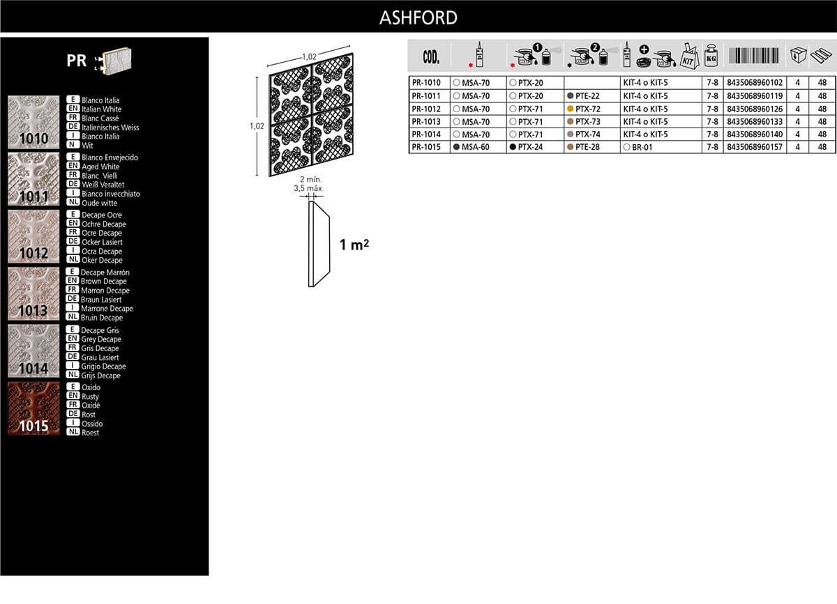Viewport: 837px width, 604px height.
Task: Click the 1 m² label
Action: click(x=354, y=245)
